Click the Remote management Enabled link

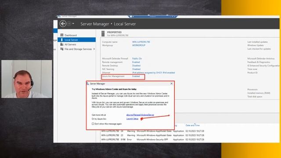pyautogui.click(x=136, y=62)
